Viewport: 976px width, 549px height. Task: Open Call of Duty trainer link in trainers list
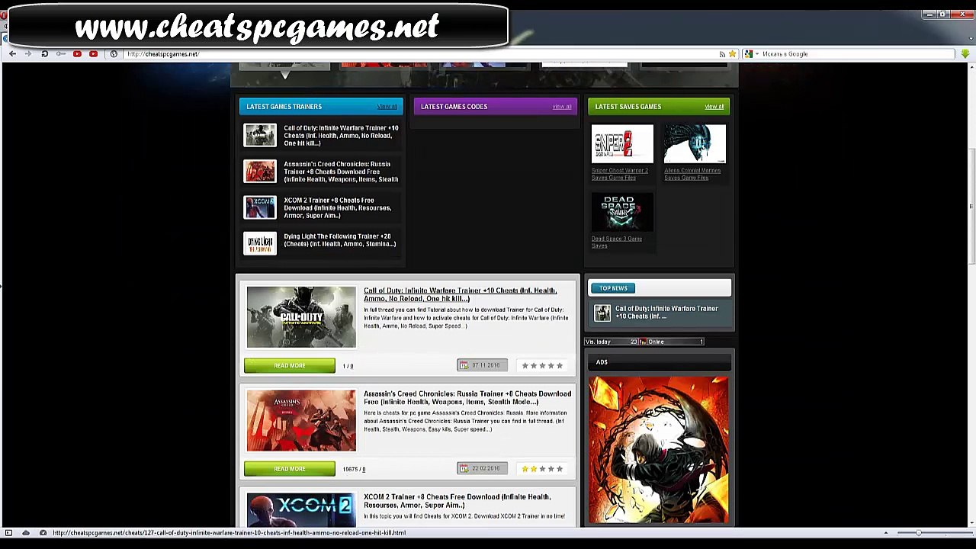click(x=341, y=136)
